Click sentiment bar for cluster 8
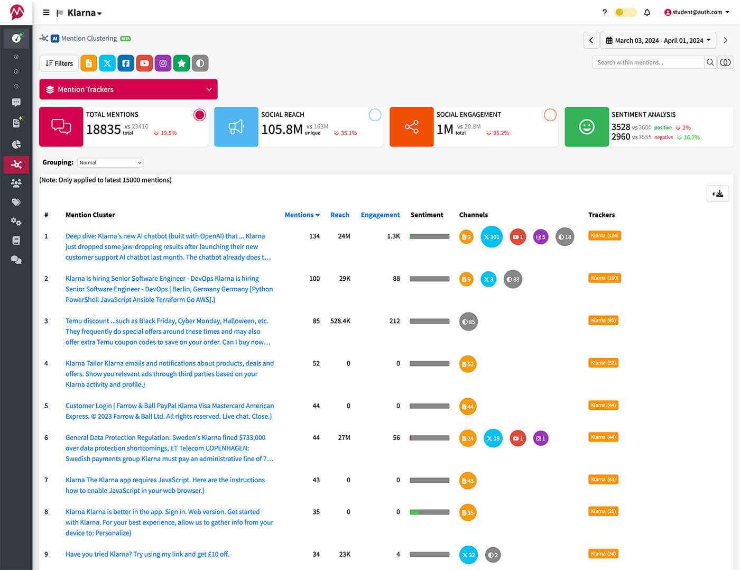740x570 pixels. tap(430, 512)
